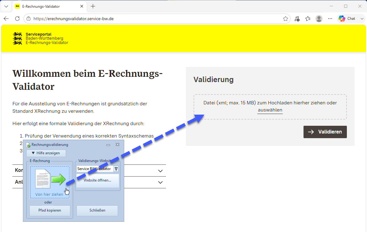Click 'Von hier ziehen' label

tap(49, 194)
